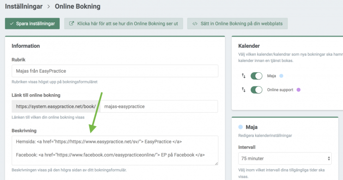Click the Online Bokning breadcrumb title
Screen dimensions: 343x180
pyautogui.click(x=77, y=6)
